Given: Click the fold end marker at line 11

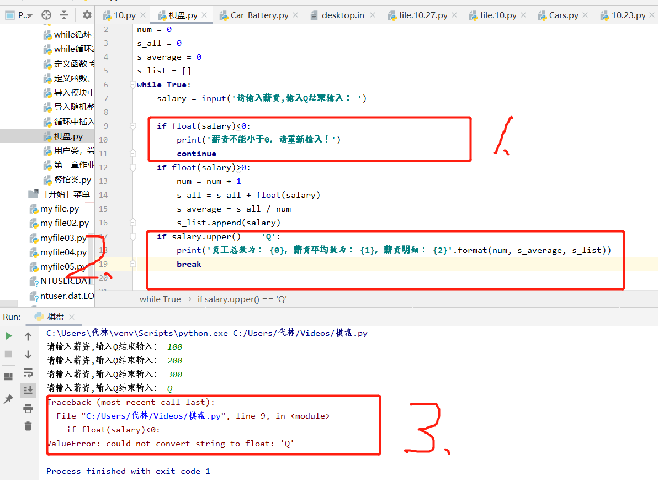Looking at the screenshot, I should 133,154.
